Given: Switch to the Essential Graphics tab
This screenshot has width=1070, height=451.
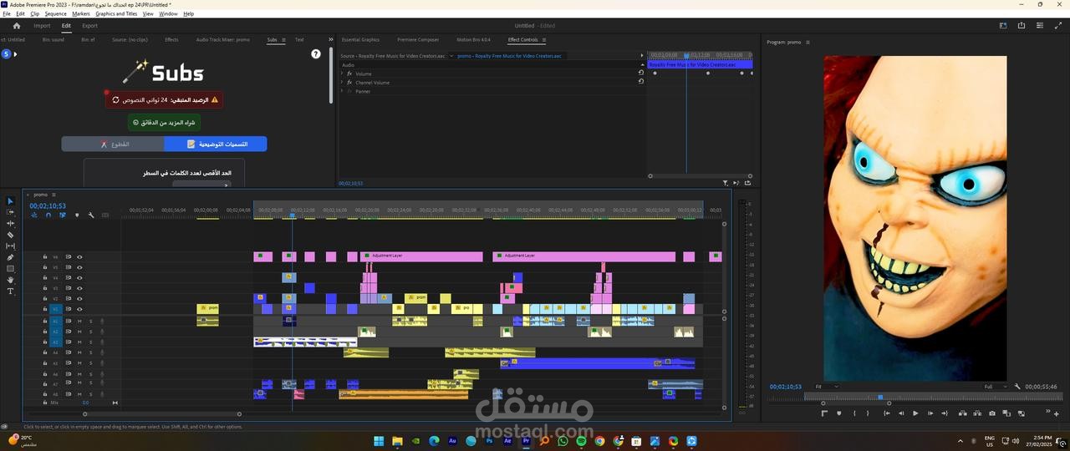Looking at the screenshot, I should coord(360,39).
